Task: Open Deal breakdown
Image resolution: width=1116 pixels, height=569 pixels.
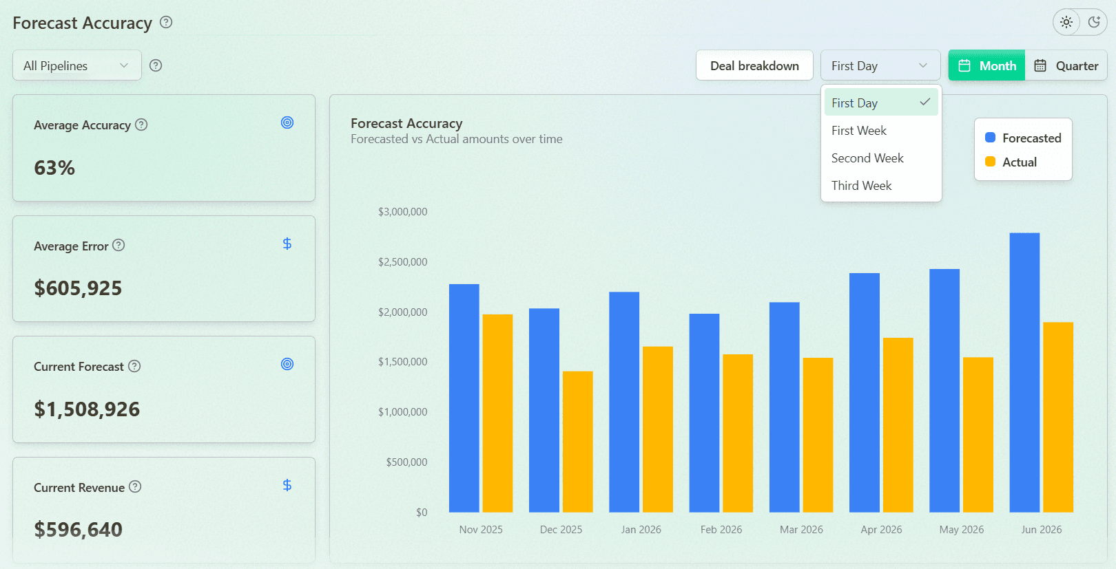Action: pos(754,65)
